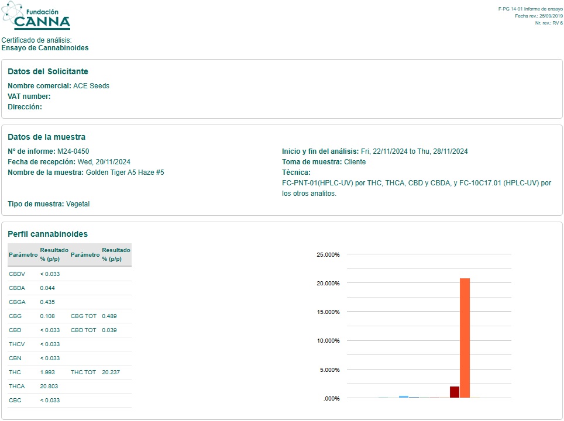This screenshot has height=421, width=564.
Task: Click the 'Datos de la muestra' heading
Action: pyautogui.click(x=47, y=137)
